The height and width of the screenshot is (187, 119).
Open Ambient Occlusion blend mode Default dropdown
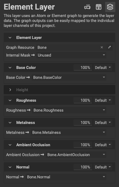pos(103,145)
